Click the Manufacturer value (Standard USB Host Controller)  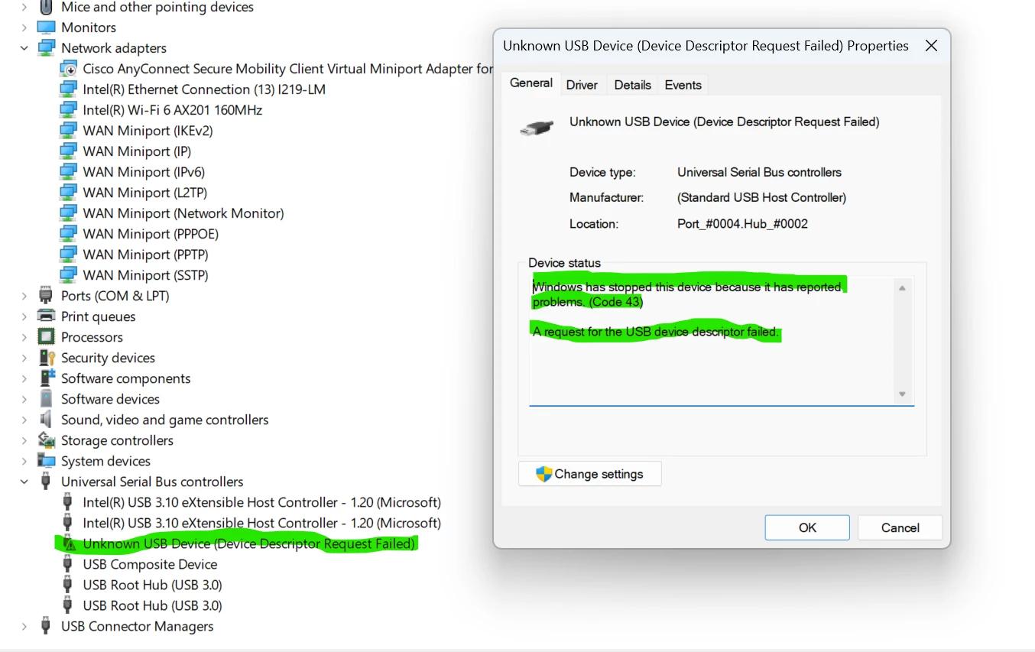[x=761, y=197]
